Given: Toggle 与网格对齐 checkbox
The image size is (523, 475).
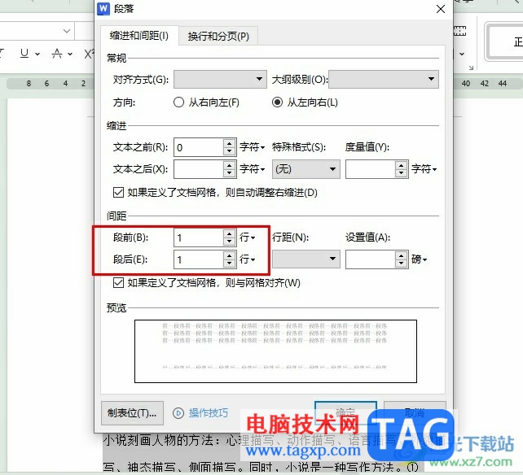Looking at the screenshot, I should [118, 283].
